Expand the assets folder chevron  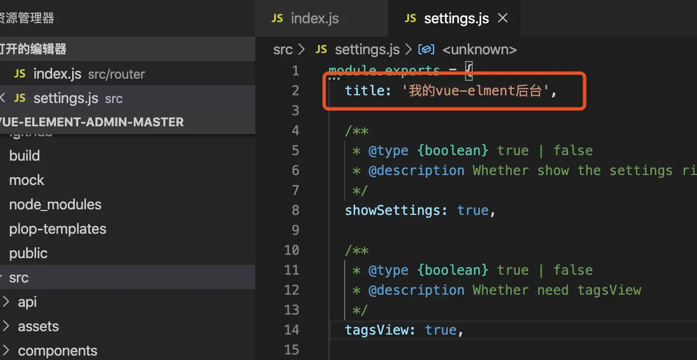(x=6, y=326)
